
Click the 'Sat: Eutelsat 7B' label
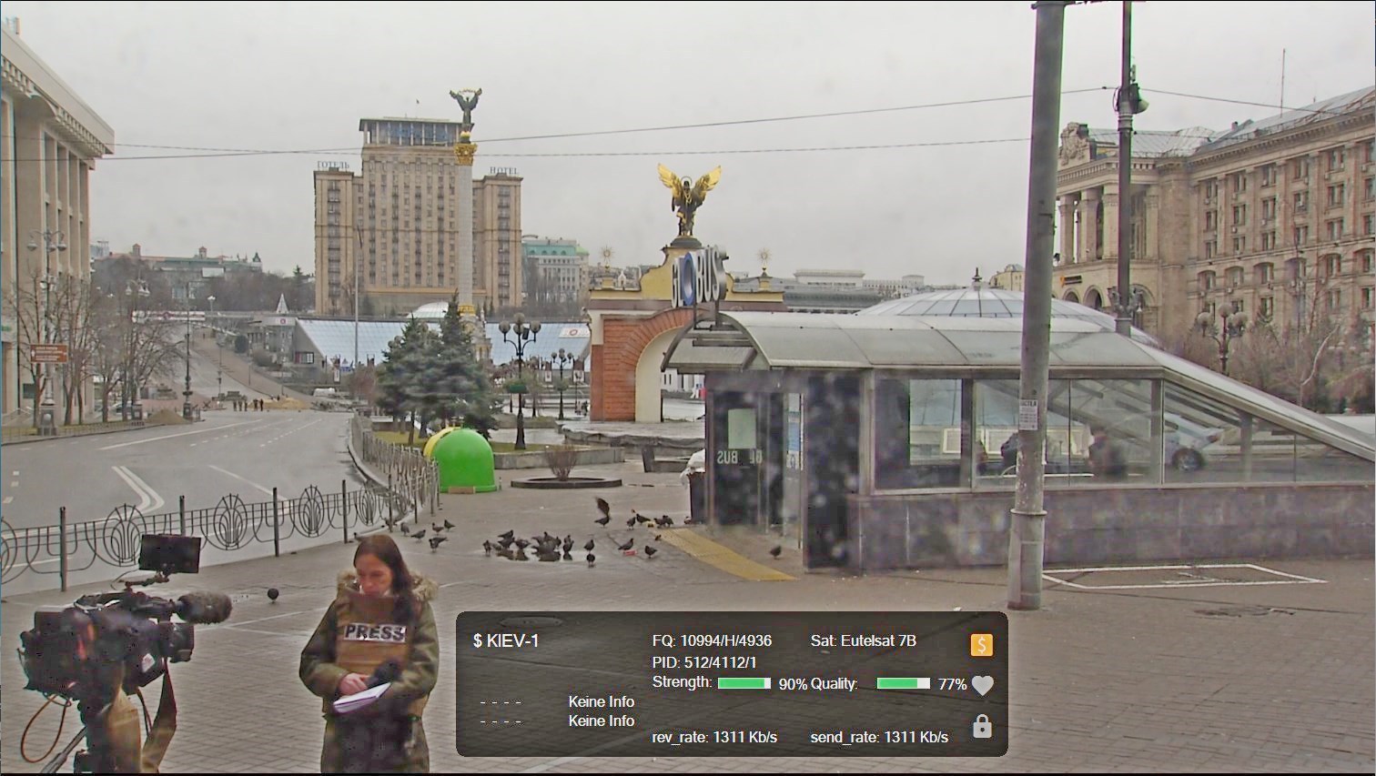(x=863, y=640)
